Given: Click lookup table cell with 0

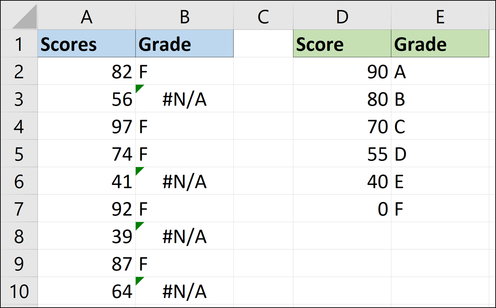Looking at the screenshot, I should [x=342, y=209].
